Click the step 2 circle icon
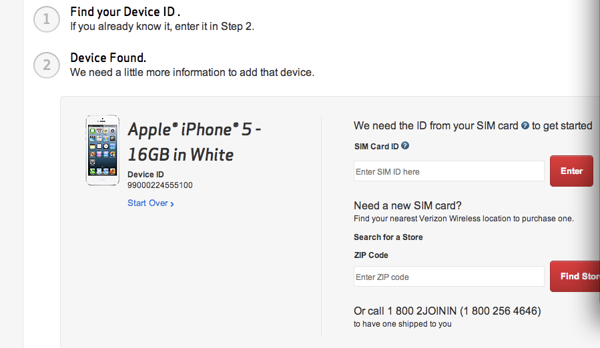 (46, 65)
